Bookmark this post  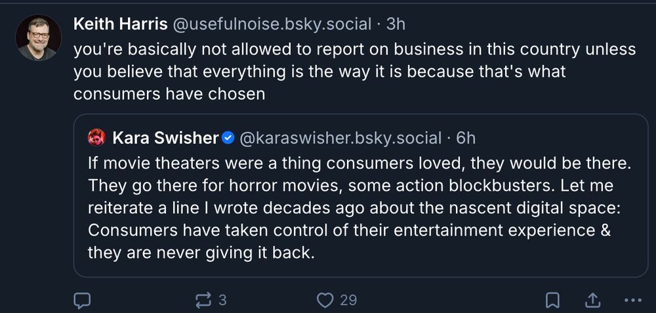pos(552,300)
